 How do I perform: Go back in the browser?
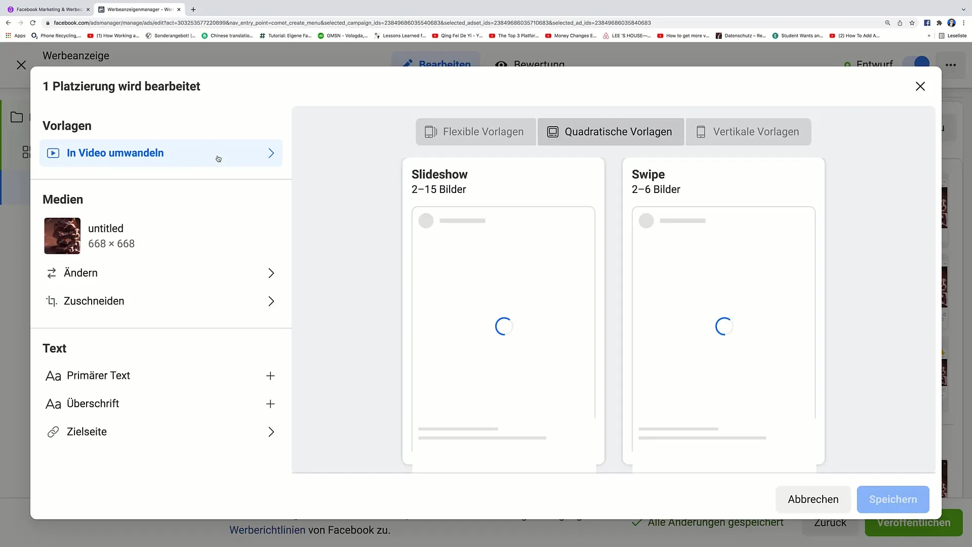coord(8,23)
